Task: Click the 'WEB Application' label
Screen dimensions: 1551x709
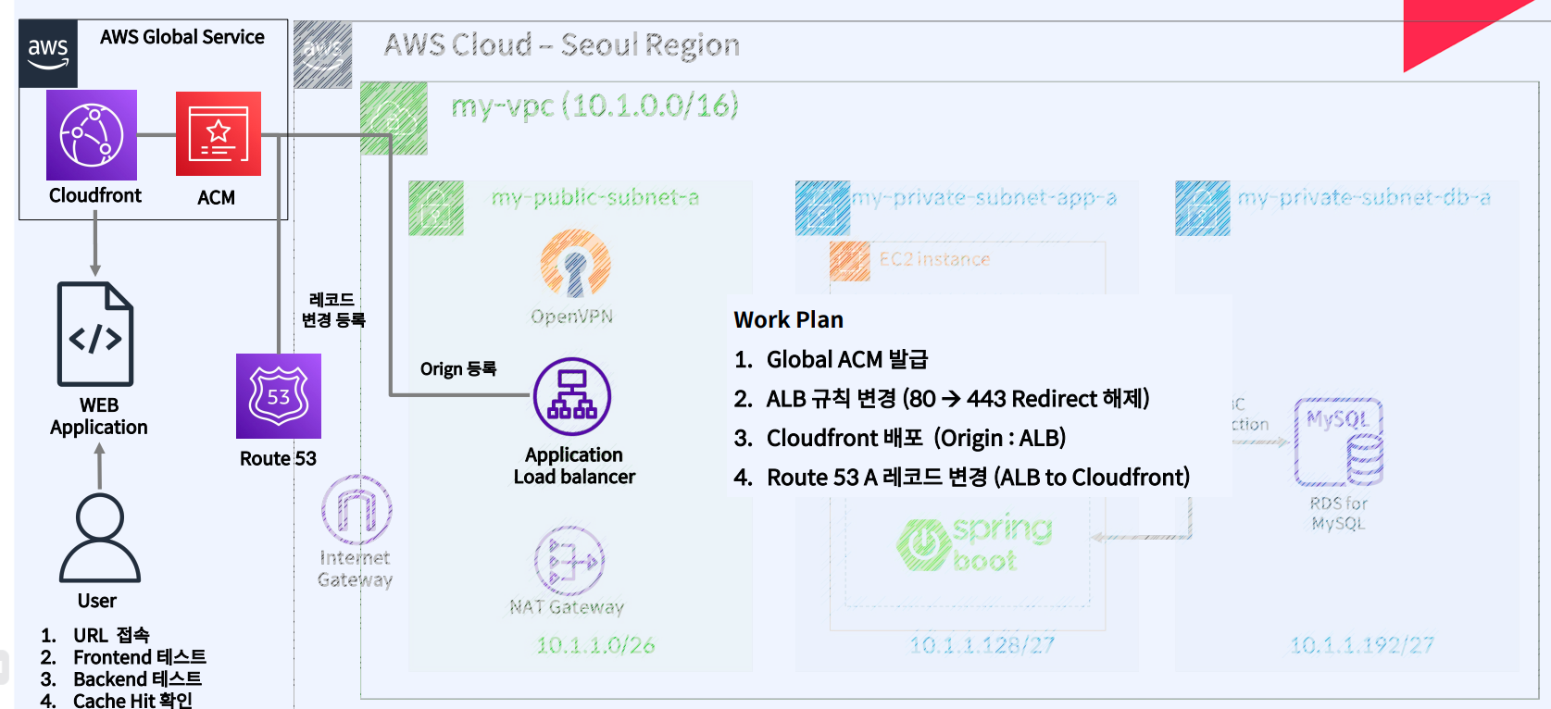Action: click(x=99, y=417)
